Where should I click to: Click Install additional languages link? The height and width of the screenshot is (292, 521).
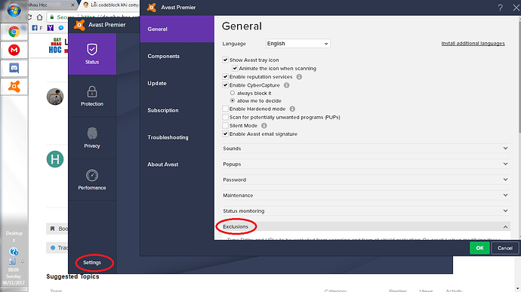[473, 44]
